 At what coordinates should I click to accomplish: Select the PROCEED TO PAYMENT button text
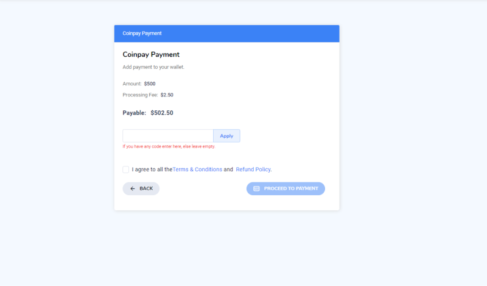point(291,188)
